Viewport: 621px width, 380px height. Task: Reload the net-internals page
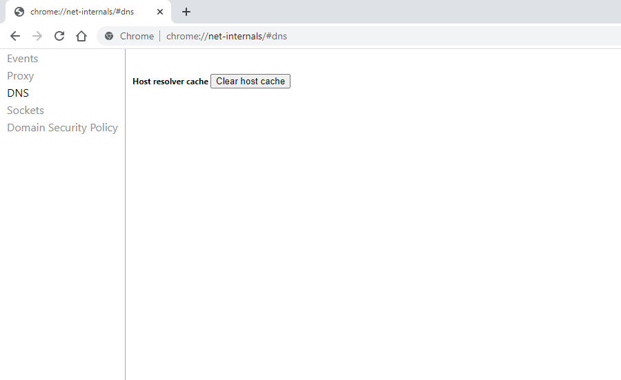pyautogui.click(x=59, y=36)
